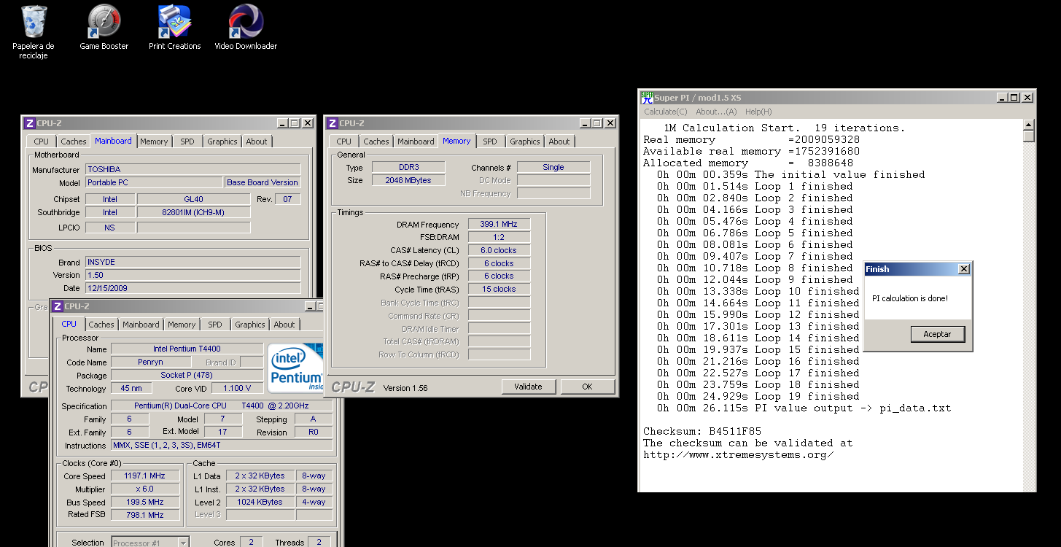
Task: Open Memory tab in Mainboard window
Action: 154,141
